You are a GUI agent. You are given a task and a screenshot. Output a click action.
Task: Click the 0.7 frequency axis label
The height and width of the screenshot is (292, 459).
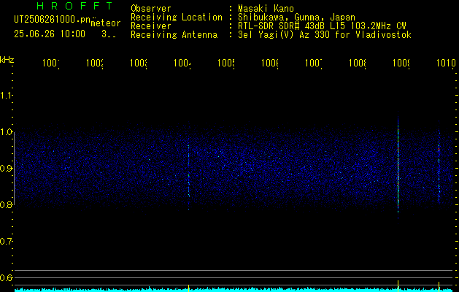[7, 242]
